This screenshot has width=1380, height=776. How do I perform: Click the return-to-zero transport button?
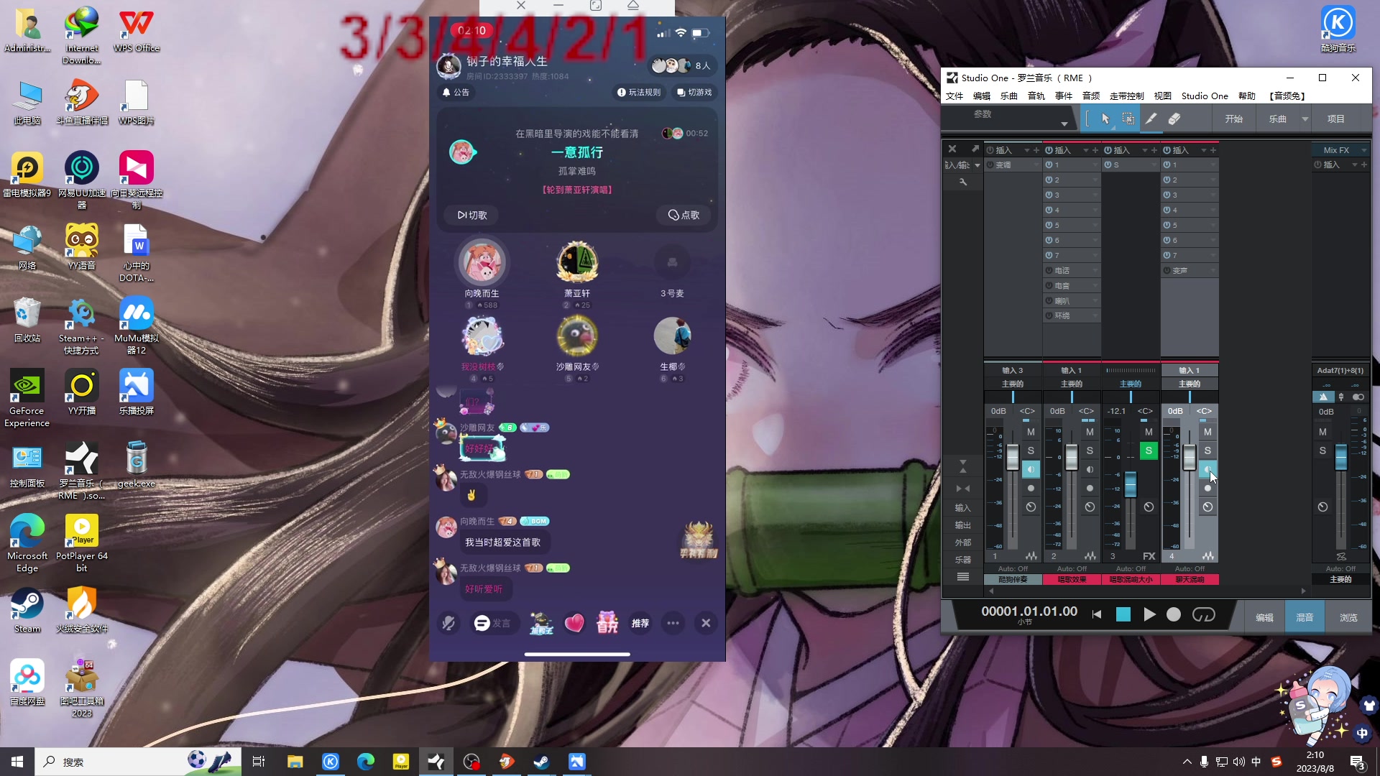click(x=1097, y=614)
